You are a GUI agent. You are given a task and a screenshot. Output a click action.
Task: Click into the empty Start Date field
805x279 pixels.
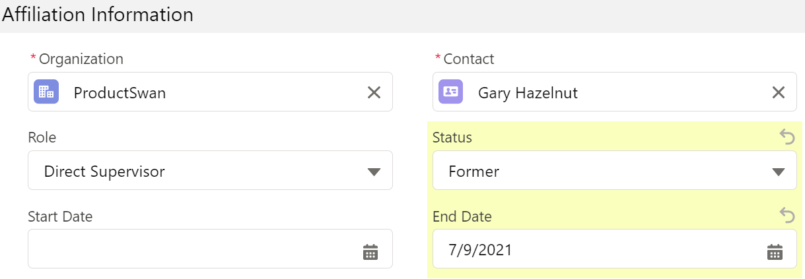[210, 249]
